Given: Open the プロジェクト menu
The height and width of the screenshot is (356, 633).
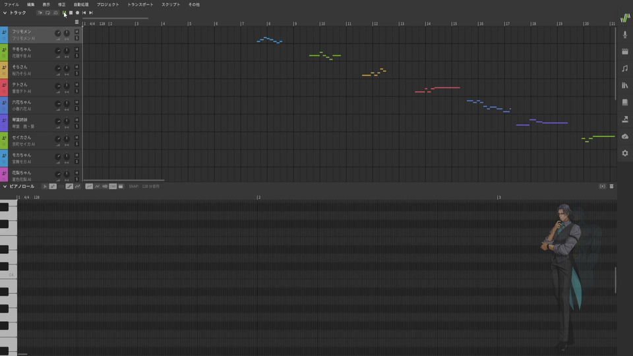Looking at the screenshot, I should click(x=107, y=5).
